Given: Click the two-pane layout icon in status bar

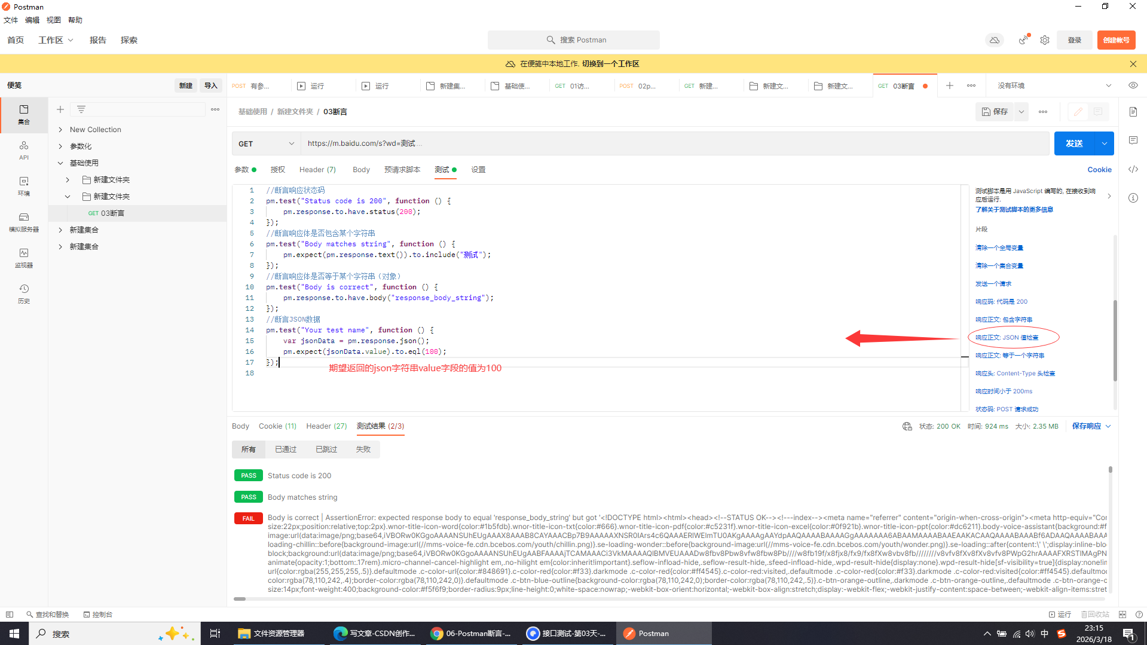Looking at the screenshot, I should point(1122,615).
